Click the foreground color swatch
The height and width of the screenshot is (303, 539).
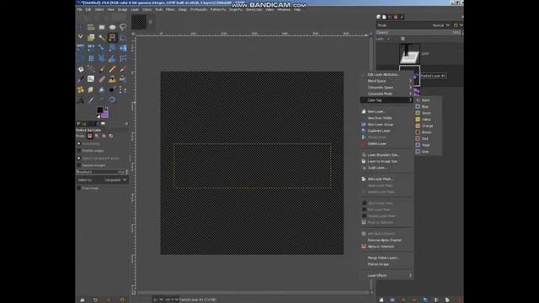pyautogui.click(x=99, y=110)
